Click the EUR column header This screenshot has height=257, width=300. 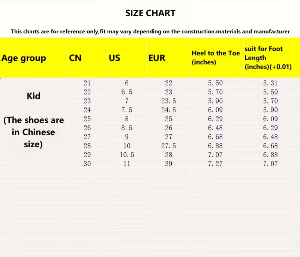[157, 58]
